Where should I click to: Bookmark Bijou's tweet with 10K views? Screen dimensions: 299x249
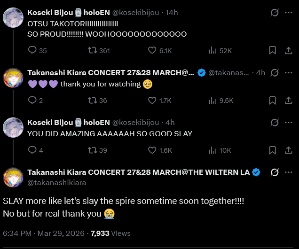click(x=272, y=150)
